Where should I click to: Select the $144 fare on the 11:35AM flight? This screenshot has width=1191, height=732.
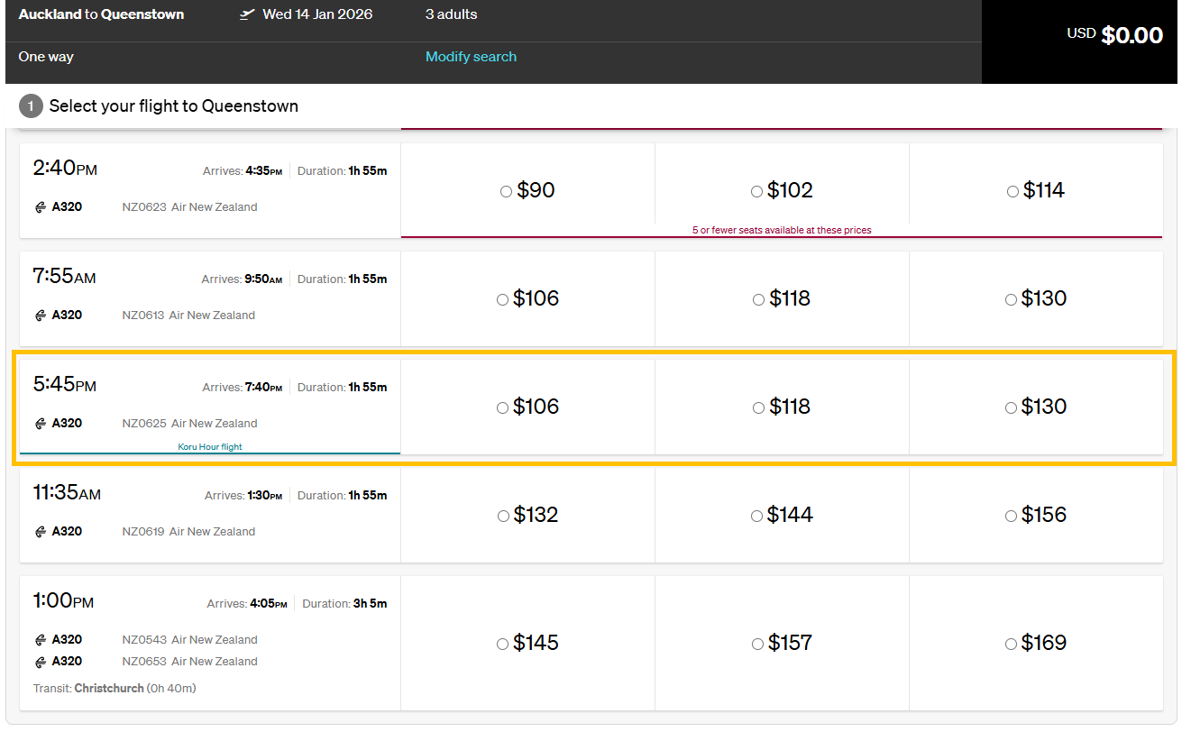click(756, 516)
